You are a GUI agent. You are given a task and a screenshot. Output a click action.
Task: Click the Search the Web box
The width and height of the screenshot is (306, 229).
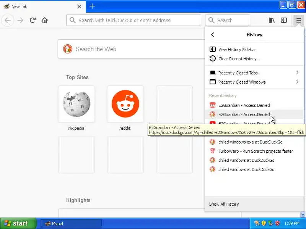(x=131, y=49)
